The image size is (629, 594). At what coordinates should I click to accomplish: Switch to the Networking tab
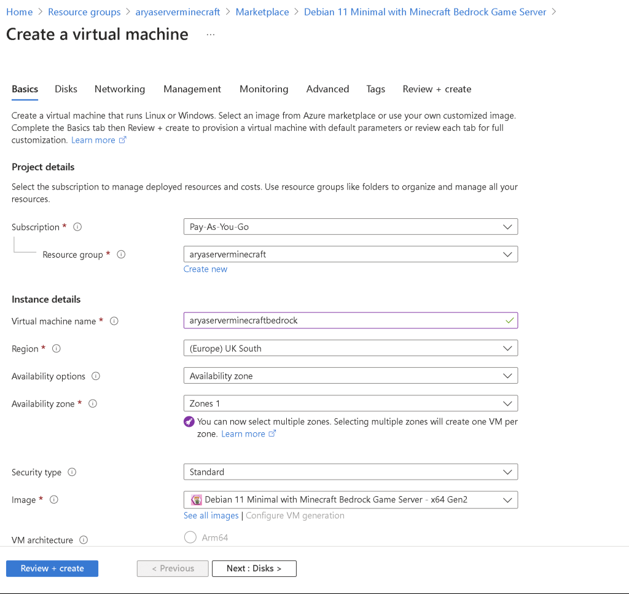click(120, 89)
